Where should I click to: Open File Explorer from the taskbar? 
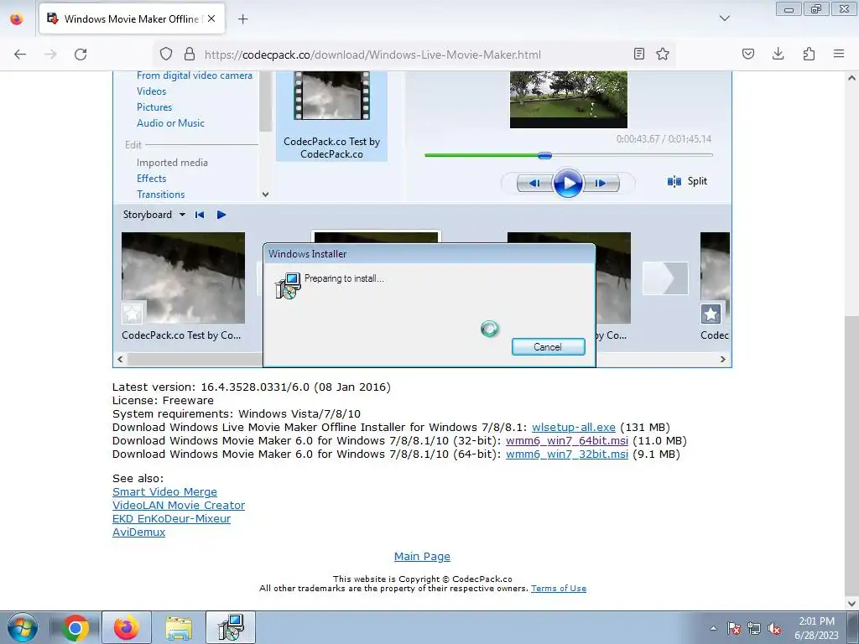point(179,627)
